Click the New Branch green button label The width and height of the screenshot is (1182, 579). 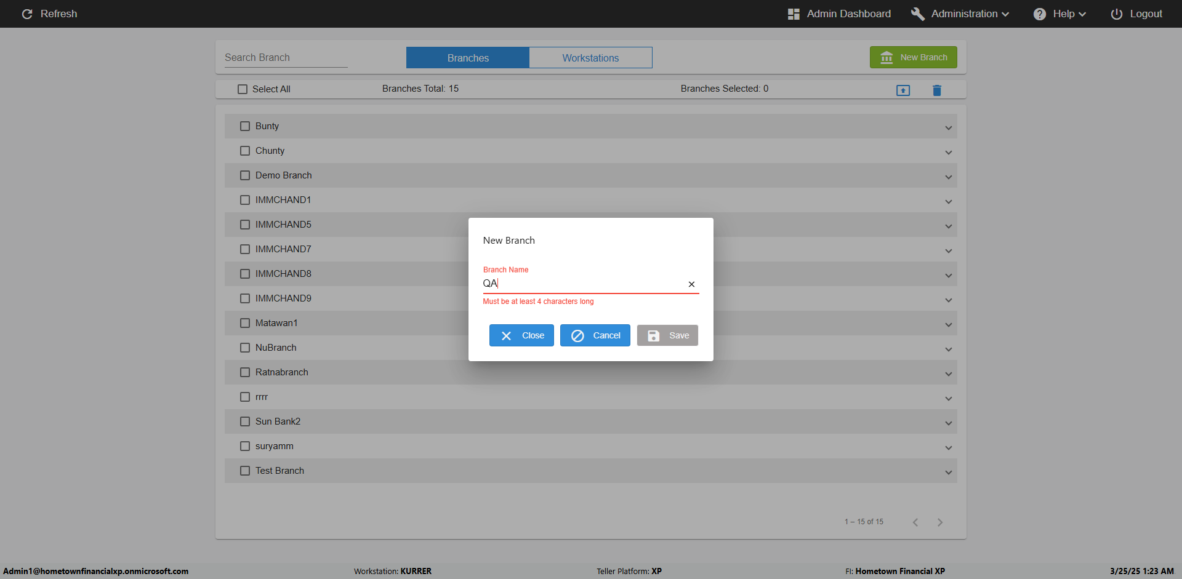click(923, 57)
